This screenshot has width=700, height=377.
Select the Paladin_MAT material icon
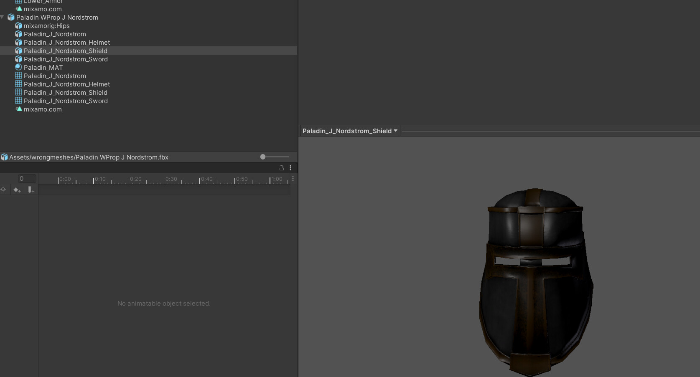(19, 67)
